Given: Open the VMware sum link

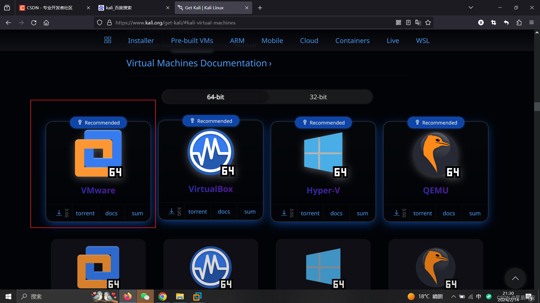Looking at the screenshot, I should [138, 213].
